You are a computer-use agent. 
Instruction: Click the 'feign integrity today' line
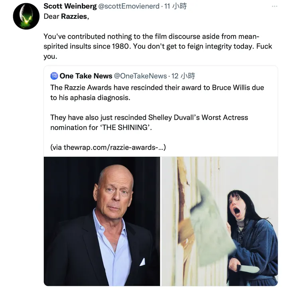pos(157,46)
